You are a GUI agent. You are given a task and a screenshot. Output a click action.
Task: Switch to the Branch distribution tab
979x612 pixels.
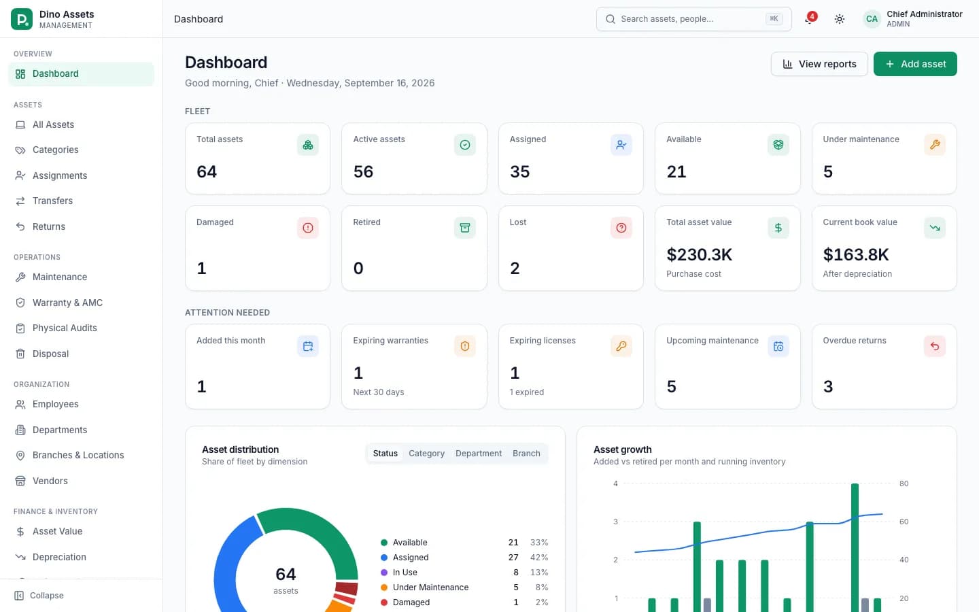(x=526, y=454)
